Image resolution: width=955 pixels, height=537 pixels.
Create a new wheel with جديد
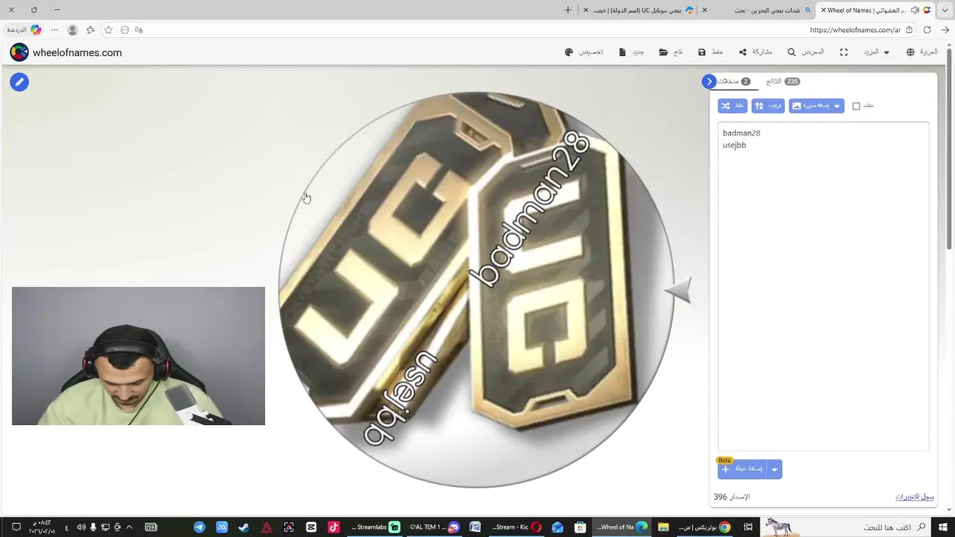click(x=631, y=52)
